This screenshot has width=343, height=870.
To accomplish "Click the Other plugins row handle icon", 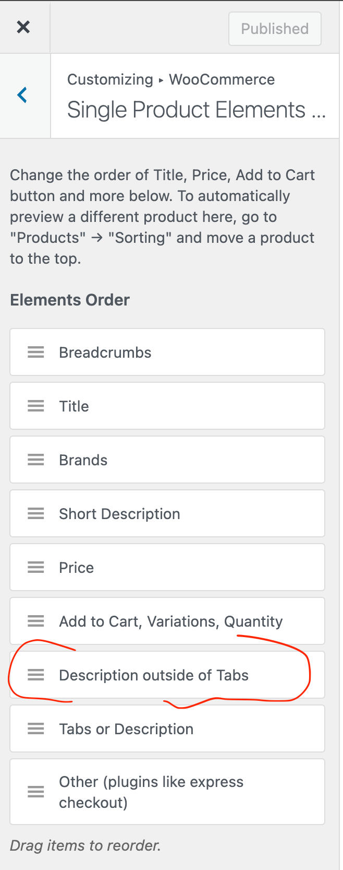I will pos(36,792).
